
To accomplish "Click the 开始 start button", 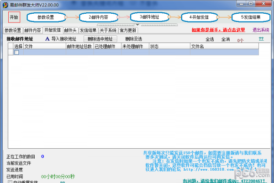I will (14, 17).
